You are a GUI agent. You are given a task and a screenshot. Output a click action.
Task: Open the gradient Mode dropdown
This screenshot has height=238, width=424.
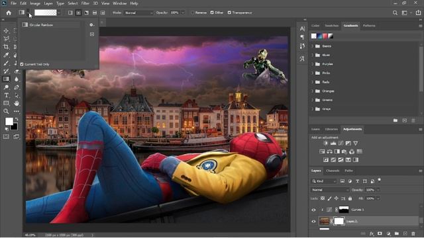pos(138,13)
